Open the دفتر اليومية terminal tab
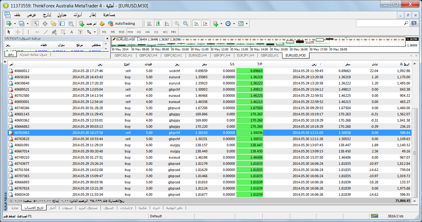The height and width of the screenshot is (222, 422). pyautogui.click(x=174, y=208)
